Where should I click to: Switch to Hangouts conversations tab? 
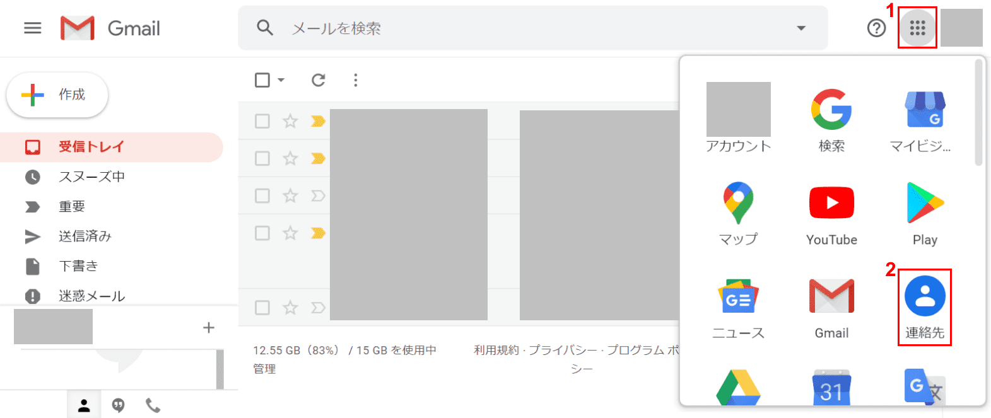tap(118, 405)
